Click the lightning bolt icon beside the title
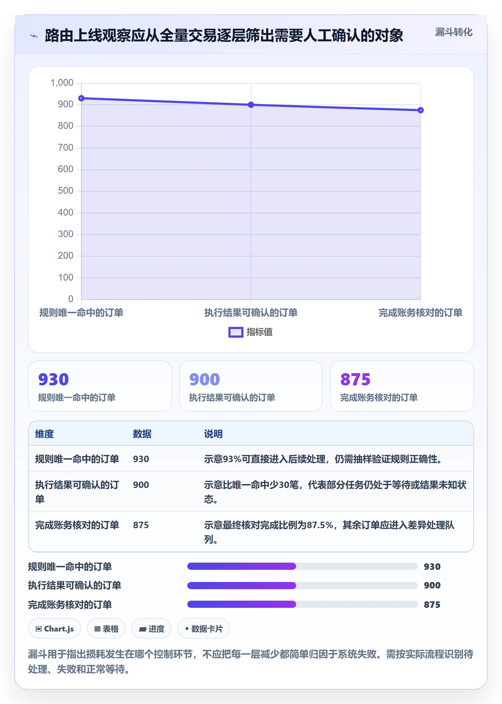502x704 pixels. point(34,36)
